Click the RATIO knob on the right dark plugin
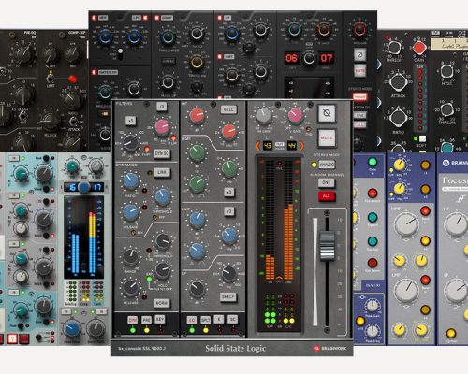Viewport: 468px width, 374px height. pyautogui.click(x=399, y=117)
